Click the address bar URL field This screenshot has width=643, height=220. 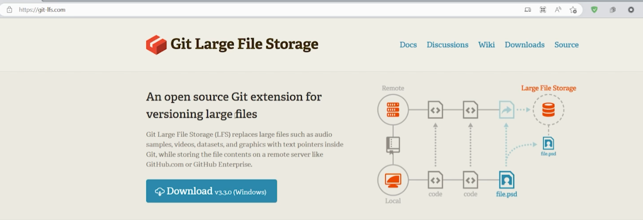252,10
